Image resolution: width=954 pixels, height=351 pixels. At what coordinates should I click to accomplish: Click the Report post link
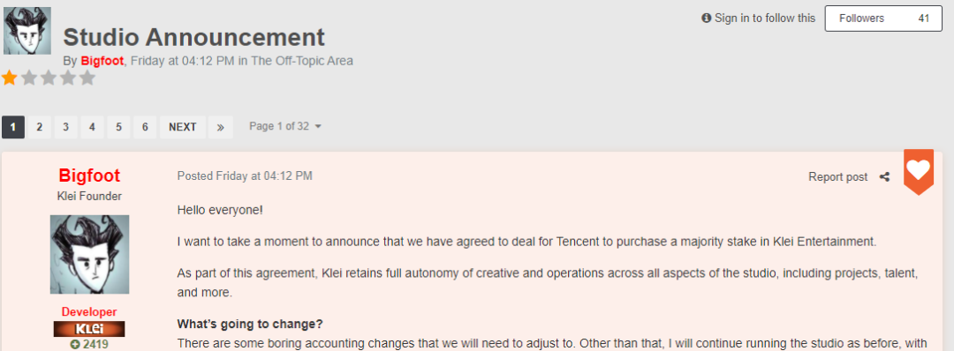coord(837,176)
